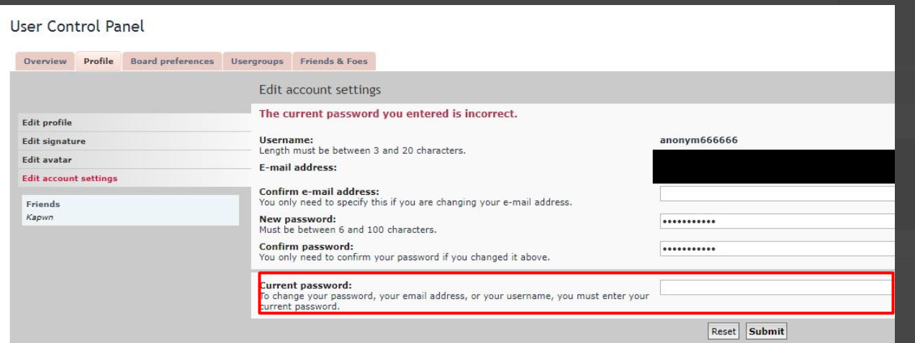Click the redacted E-mail address field

[x=772, y=167]
